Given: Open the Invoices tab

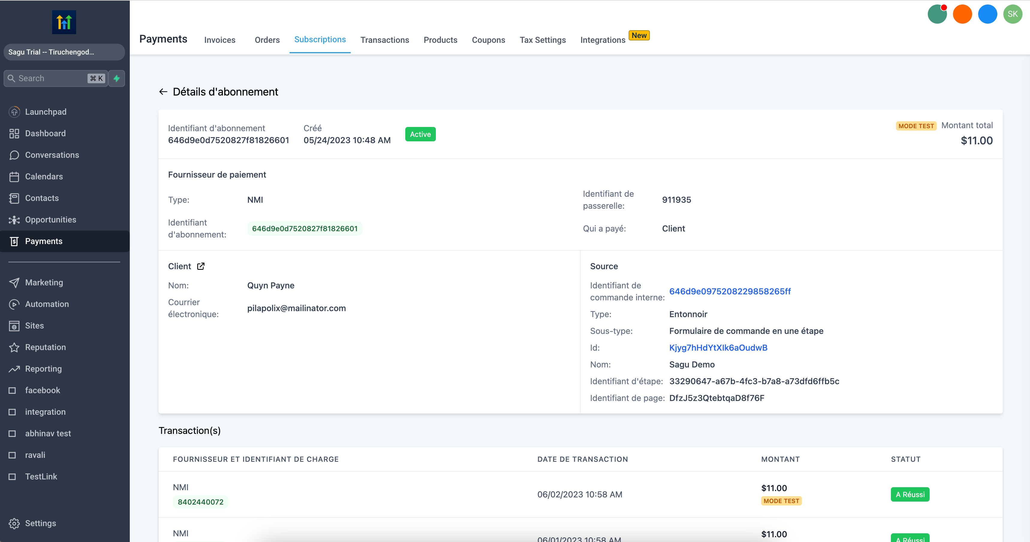Looking at the screenshot, I should click(219, 40).
